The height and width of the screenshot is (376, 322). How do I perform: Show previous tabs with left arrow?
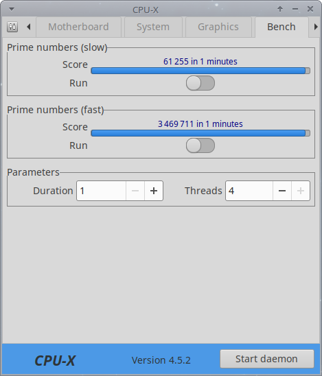(29, 27)
